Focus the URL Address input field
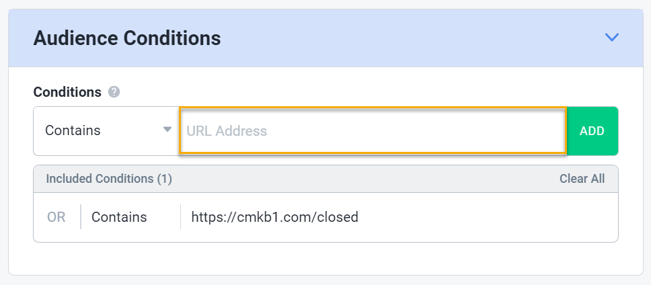 coord(372,131)
